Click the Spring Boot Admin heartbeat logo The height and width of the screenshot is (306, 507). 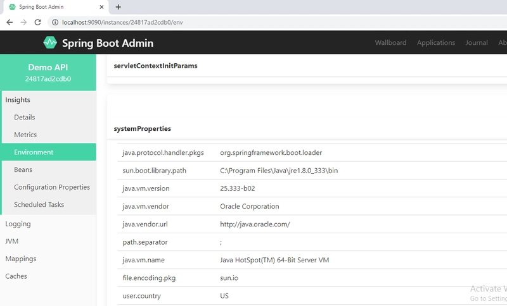pyautogui.click(x=50, y=42)
